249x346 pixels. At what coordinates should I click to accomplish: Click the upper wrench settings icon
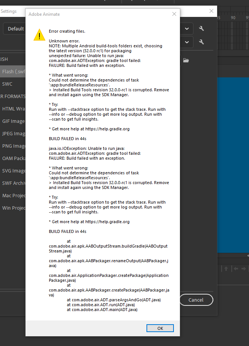tap(201, 28)
